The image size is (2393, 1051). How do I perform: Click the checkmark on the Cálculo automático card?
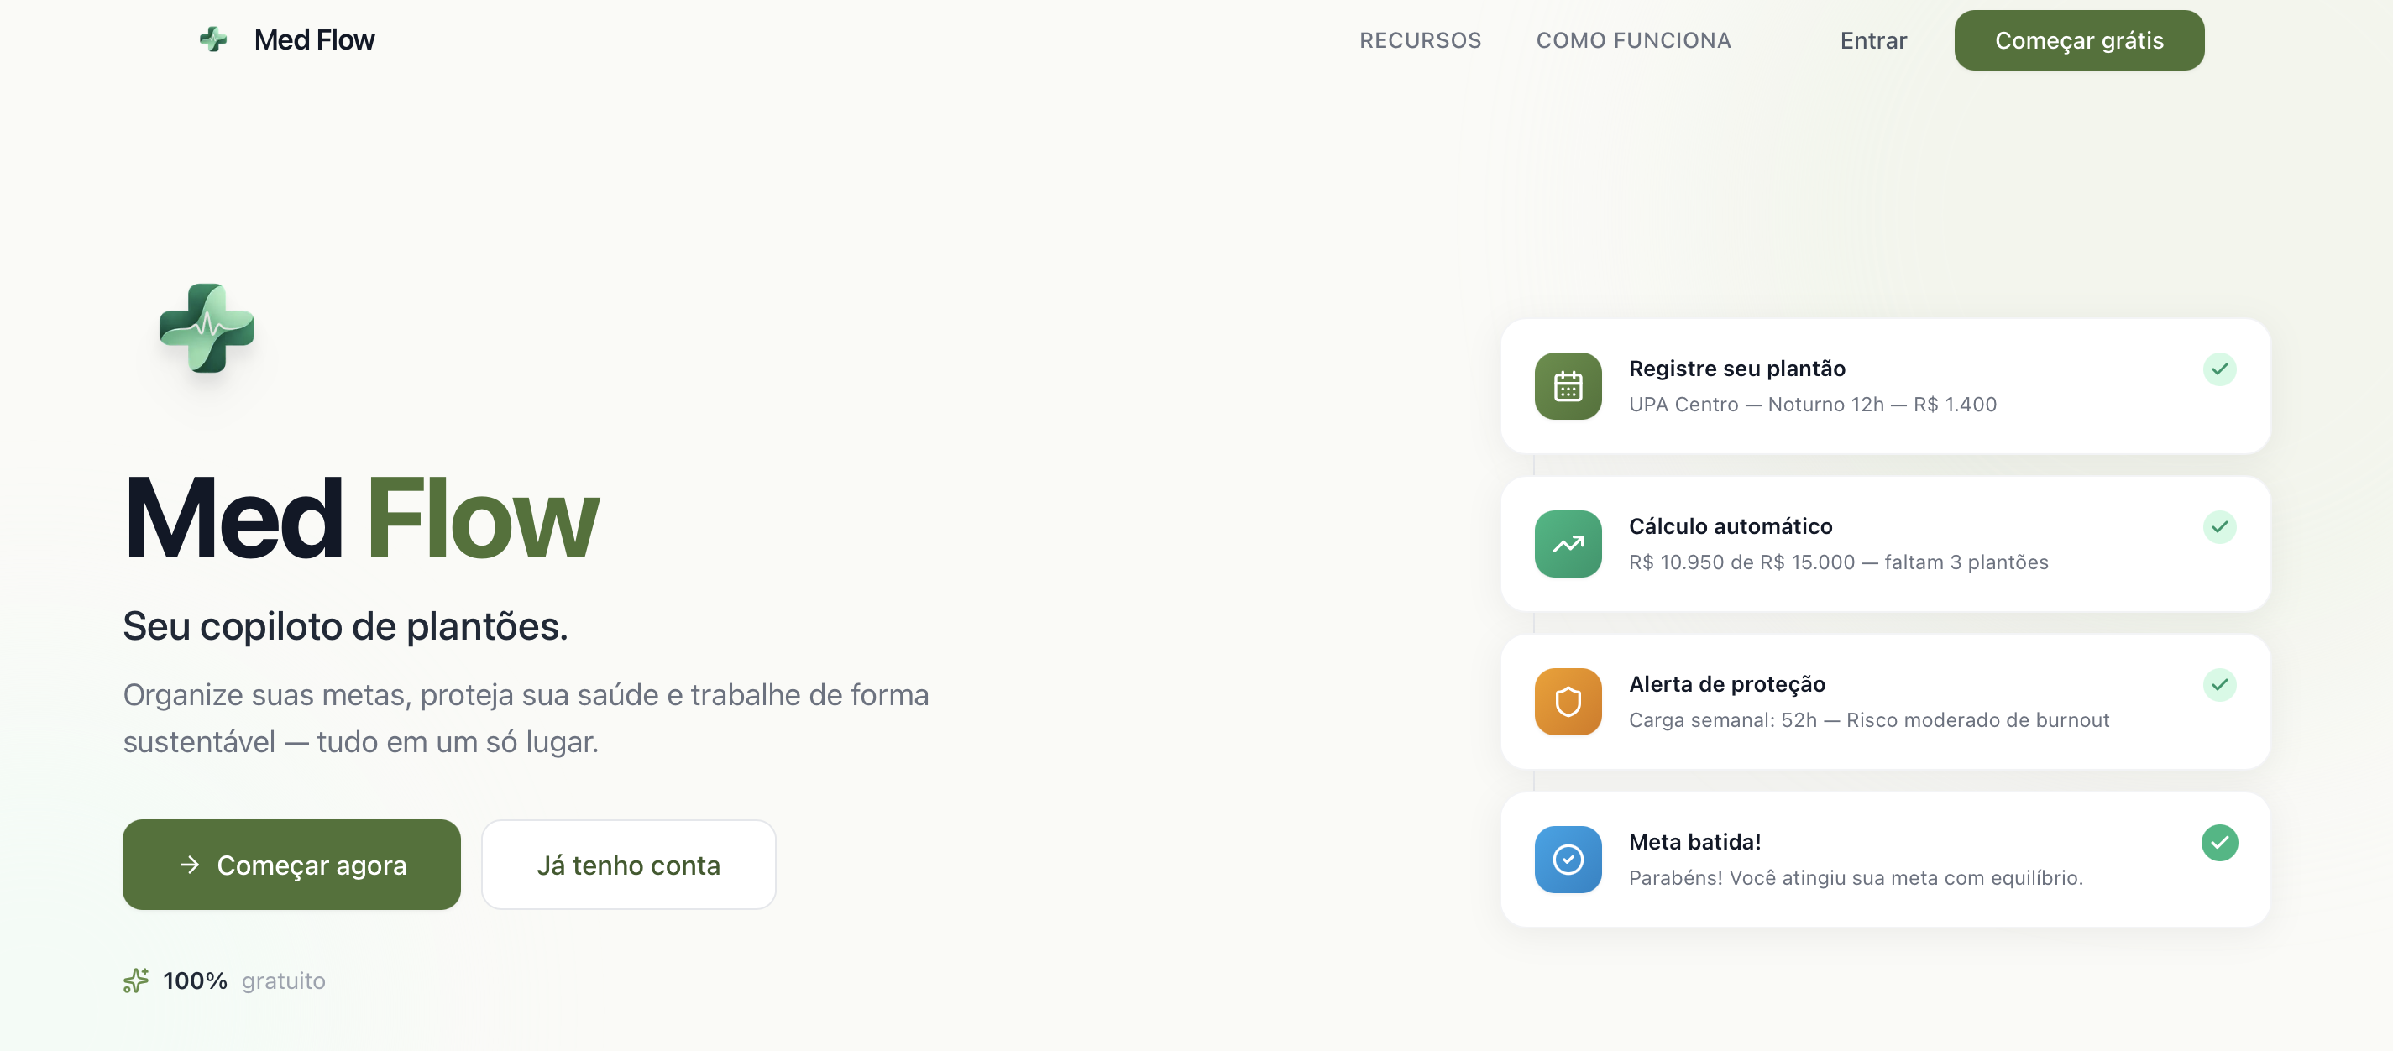[2218, 527]
